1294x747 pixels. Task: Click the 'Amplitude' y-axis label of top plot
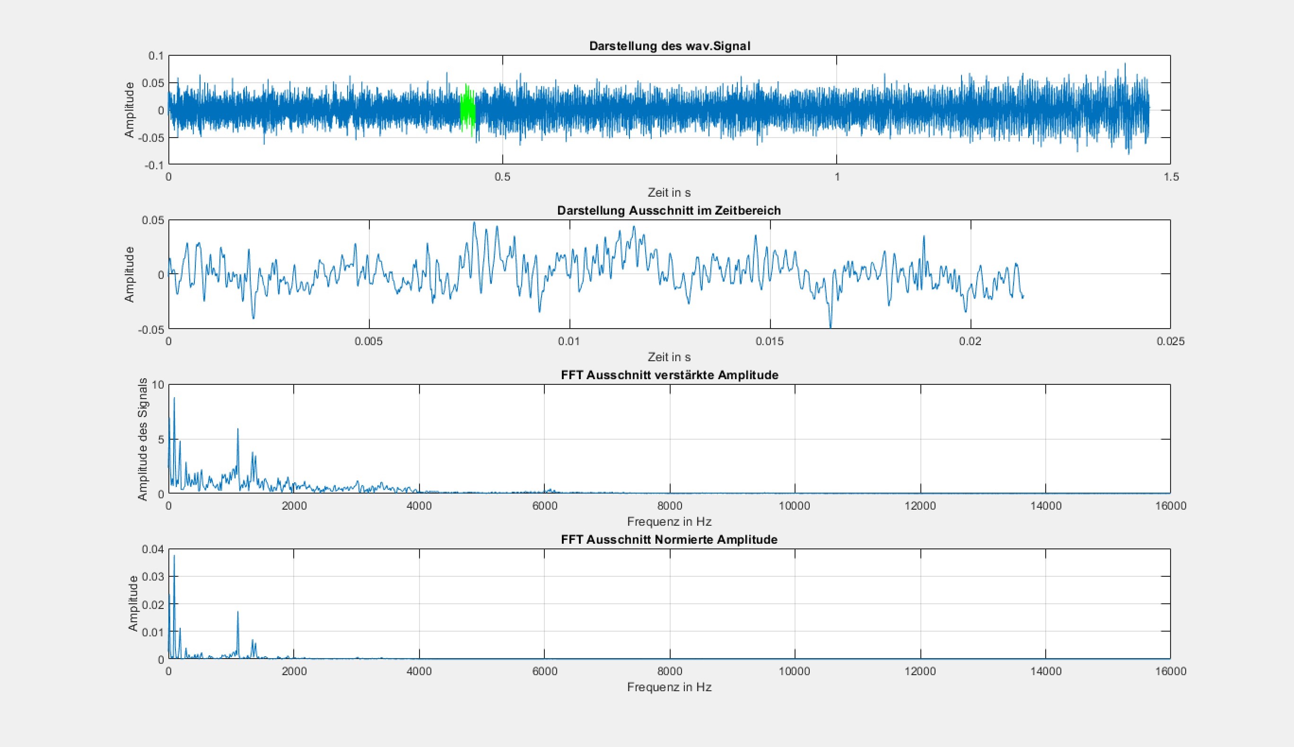point(129,110)
